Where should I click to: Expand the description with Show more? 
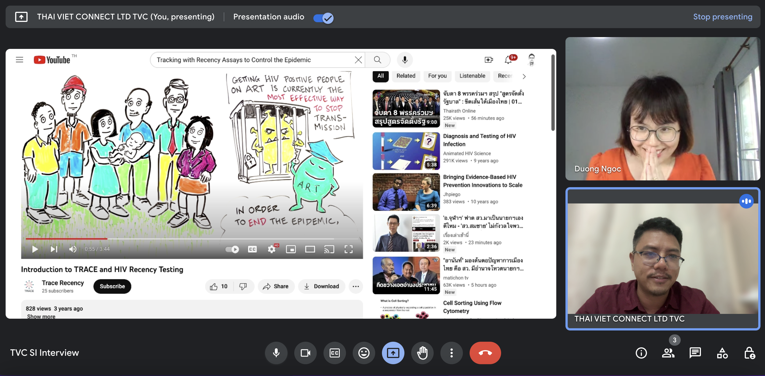[41, 316]
